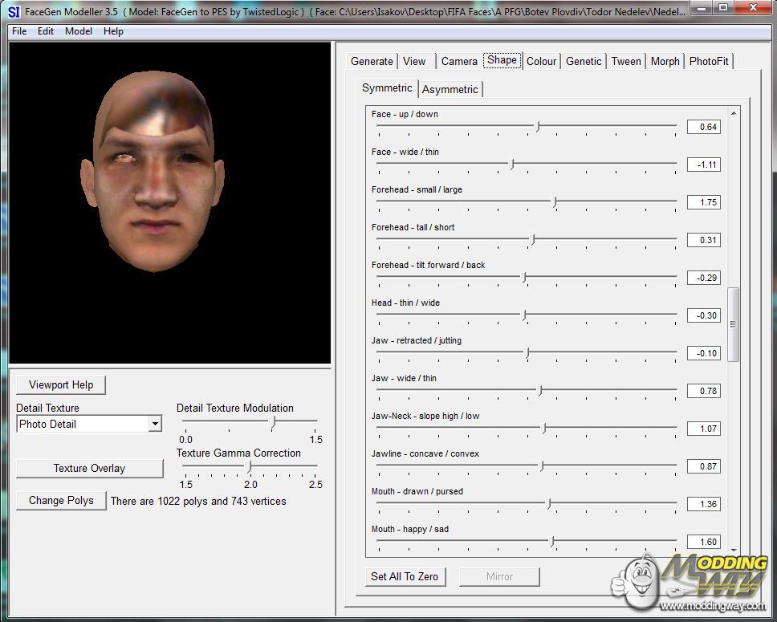Image resolution: width=777 pixels, height=622 pixels.
Task: Switch to the Colour tab
Action: point(541,61)
